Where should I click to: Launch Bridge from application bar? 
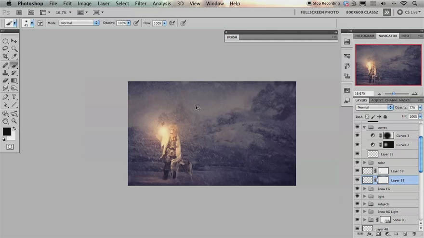coord(19,12)
